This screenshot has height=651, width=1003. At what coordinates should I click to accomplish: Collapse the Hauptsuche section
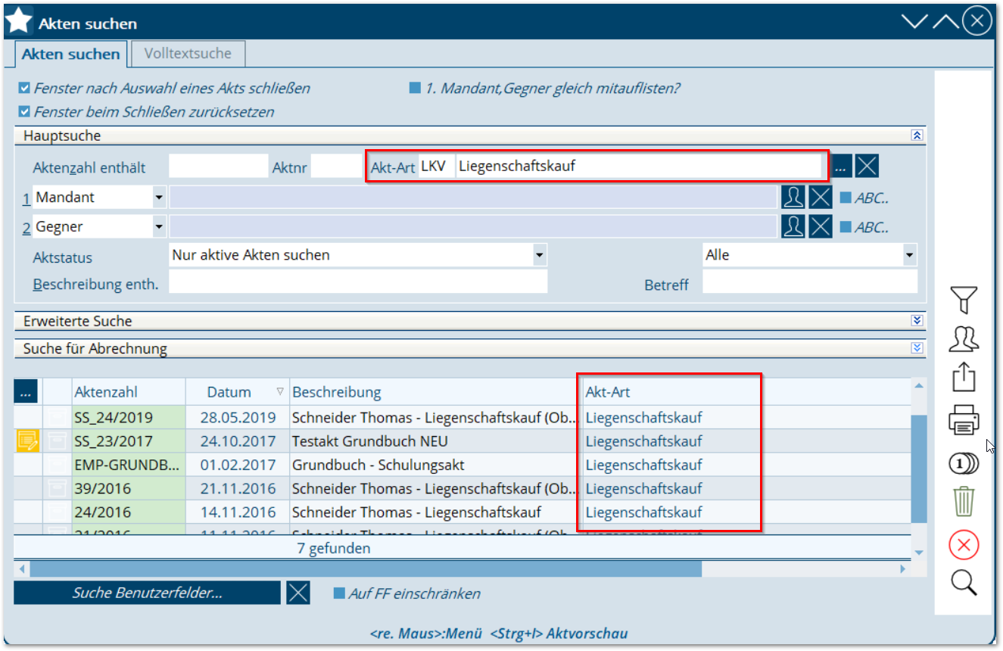[x=917, y=135]
